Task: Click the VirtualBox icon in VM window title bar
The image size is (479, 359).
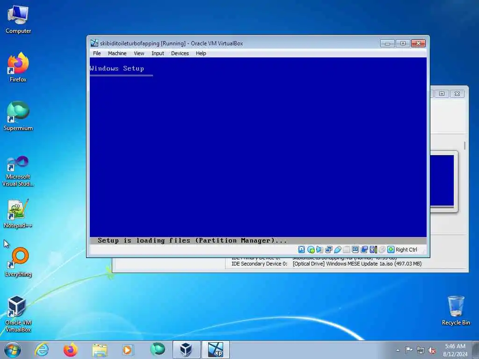Action: [x=94, y=43]
